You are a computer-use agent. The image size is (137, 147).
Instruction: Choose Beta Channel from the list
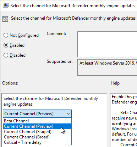(x=37, y=121)
